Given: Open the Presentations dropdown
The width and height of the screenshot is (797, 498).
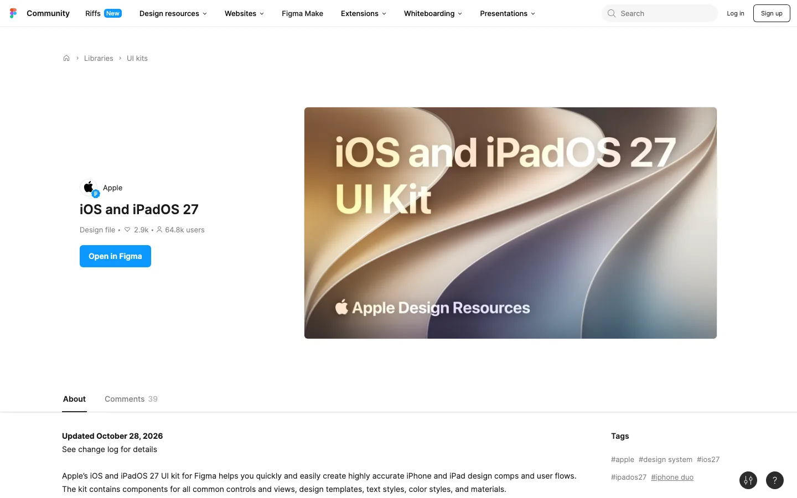Looking at the screenshot, I should coord(508,13).
